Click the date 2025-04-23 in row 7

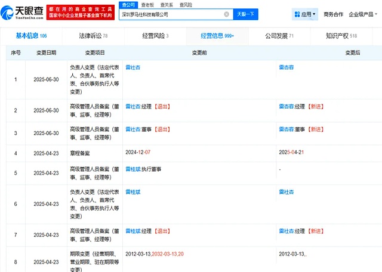coord(47,235)
